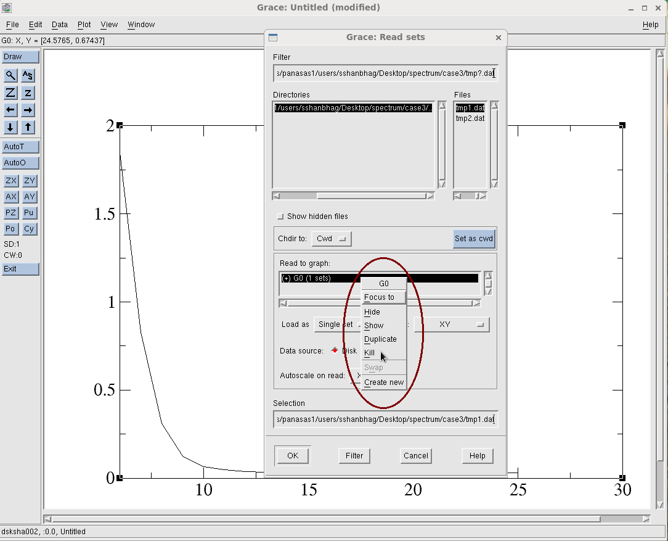The image size is (668, 541).
Task: Click the up arrow pan icon
Action: (28, 127)
